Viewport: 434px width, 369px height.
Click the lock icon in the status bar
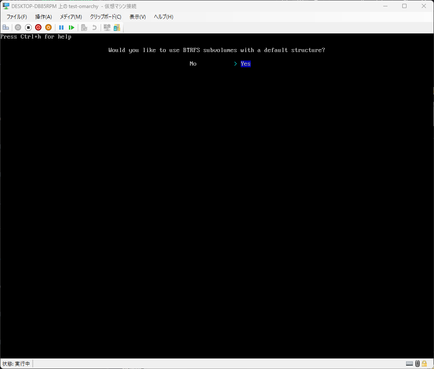(x=424, y=363)
